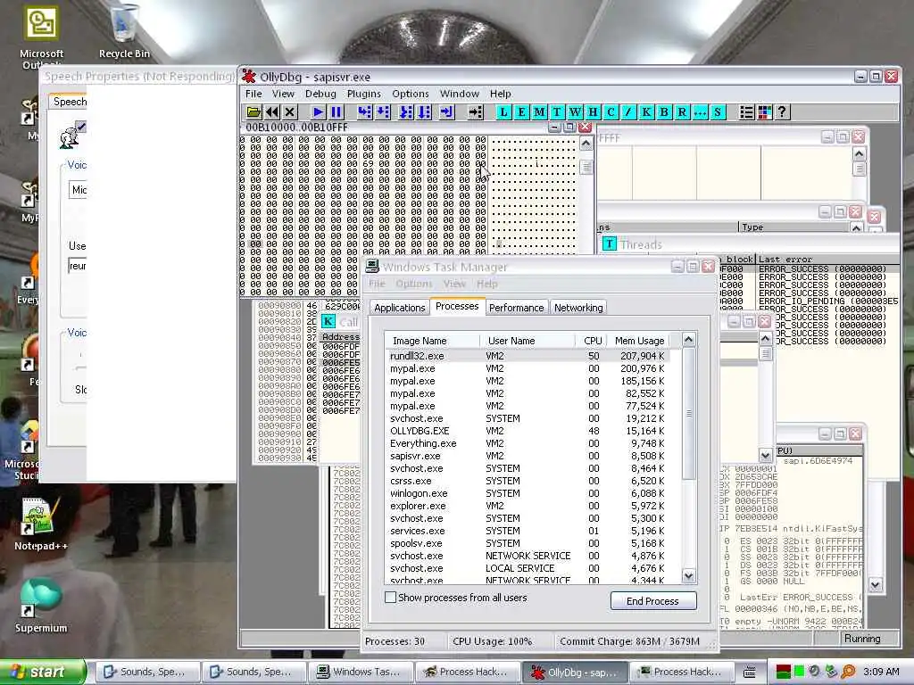Image resolution: width=914 pixels, height=685 pixels.
Task: Open the Log window with L button
Action: (x=503, y=111)
